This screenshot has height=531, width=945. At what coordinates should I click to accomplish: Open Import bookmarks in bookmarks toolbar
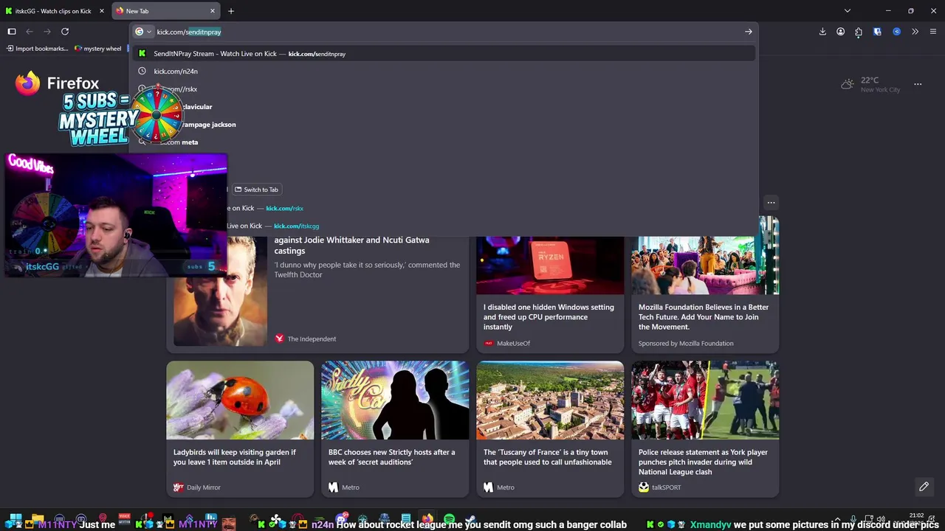click(38, 49)
